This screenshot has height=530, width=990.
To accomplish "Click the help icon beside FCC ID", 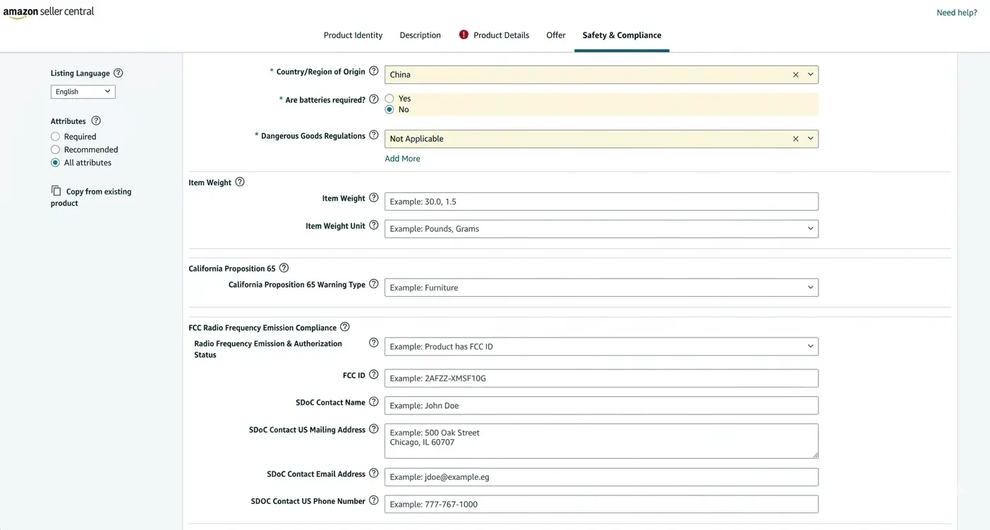I will click(373, 374).
